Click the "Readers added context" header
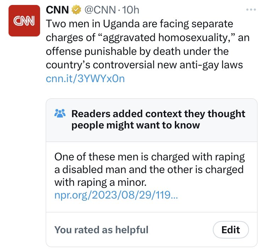This screenshot has width=266, height=252. coord(158,114)
